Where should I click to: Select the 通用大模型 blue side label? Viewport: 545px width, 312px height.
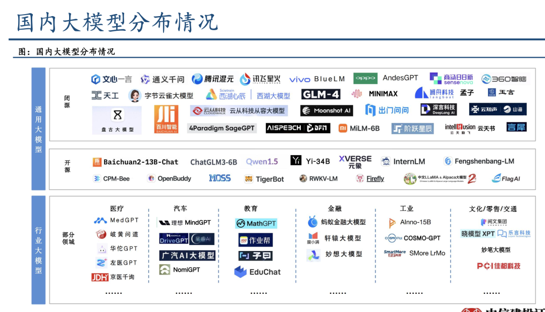coord(38,129)
